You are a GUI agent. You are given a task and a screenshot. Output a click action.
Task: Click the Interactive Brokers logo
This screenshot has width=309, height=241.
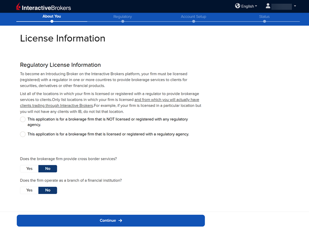[x=44, y=7]
